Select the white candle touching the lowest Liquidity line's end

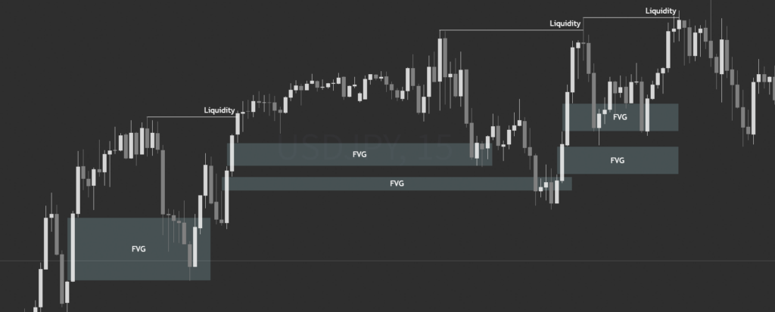[x=238, y=123]
